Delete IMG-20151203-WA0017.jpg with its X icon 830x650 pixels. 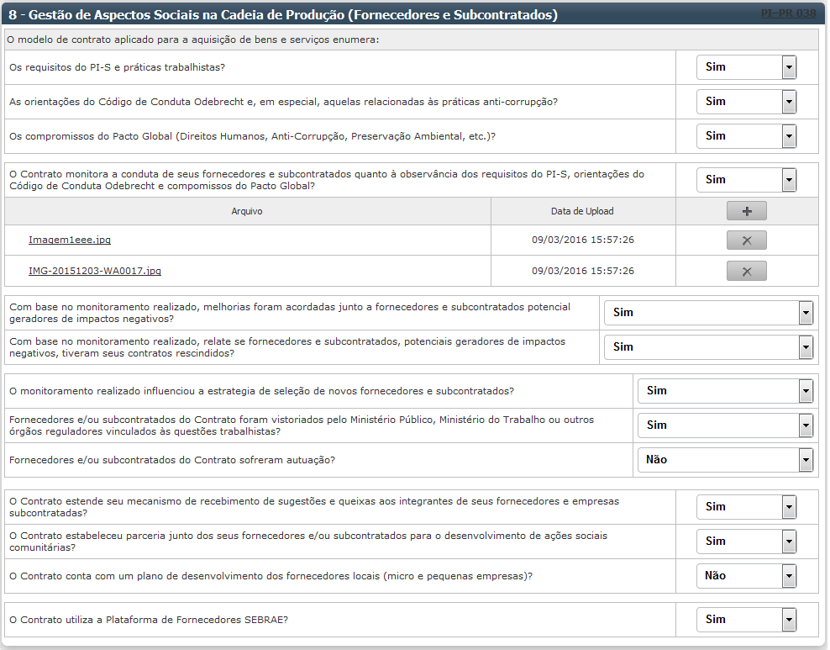[746, 271]
